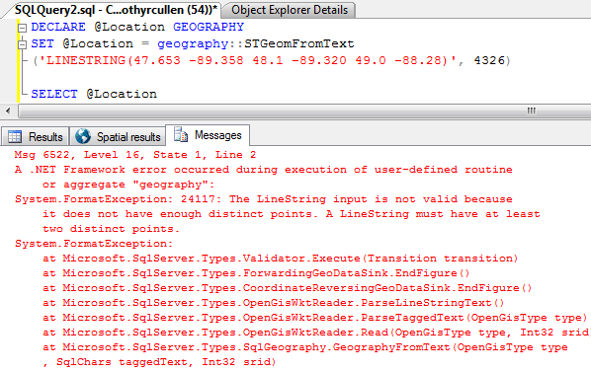Click the LINESTRING coordinate string literal
This screenshot has height=372, width=591.
[x=249, y=60]
